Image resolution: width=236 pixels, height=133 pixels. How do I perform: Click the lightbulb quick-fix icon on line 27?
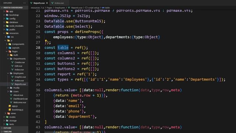(46, 41)
